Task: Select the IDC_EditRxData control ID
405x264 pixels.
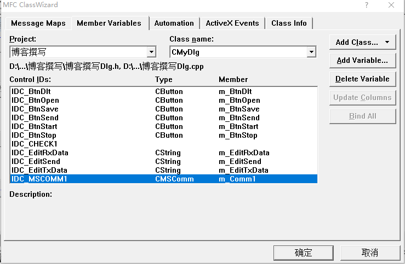Action: (40, 152)
